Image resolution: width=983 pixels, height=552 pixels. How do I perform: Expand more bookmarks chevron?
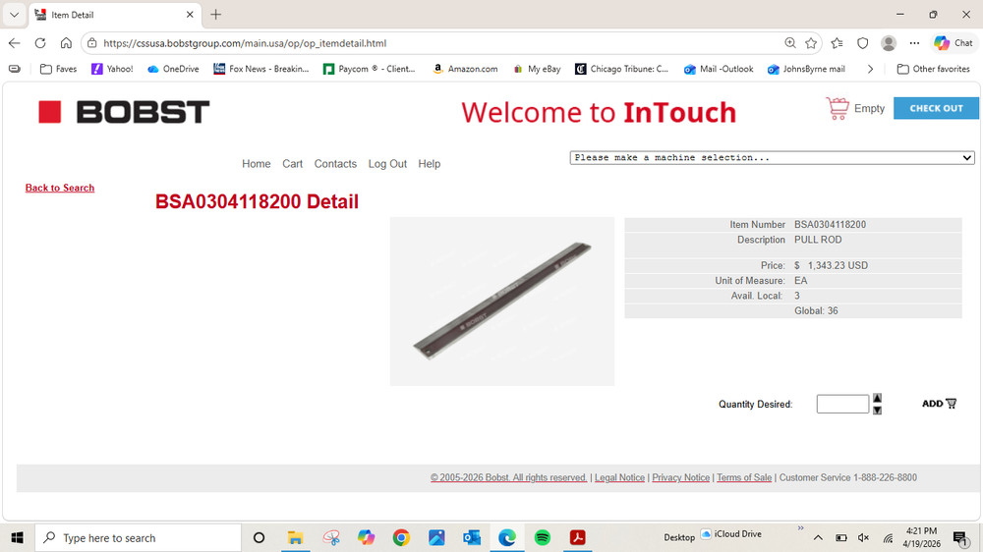coord(870,69)
